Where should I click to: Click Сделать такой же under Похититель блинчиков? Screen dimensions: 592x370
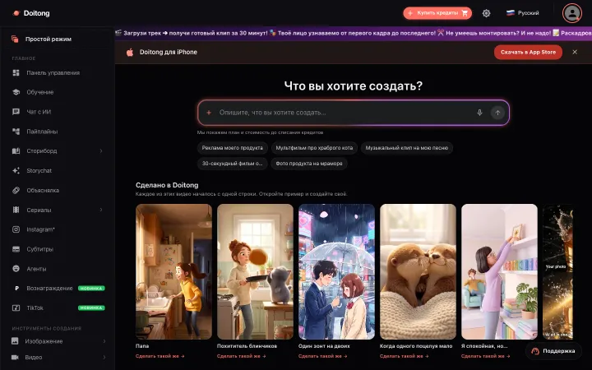coord(241,356)
